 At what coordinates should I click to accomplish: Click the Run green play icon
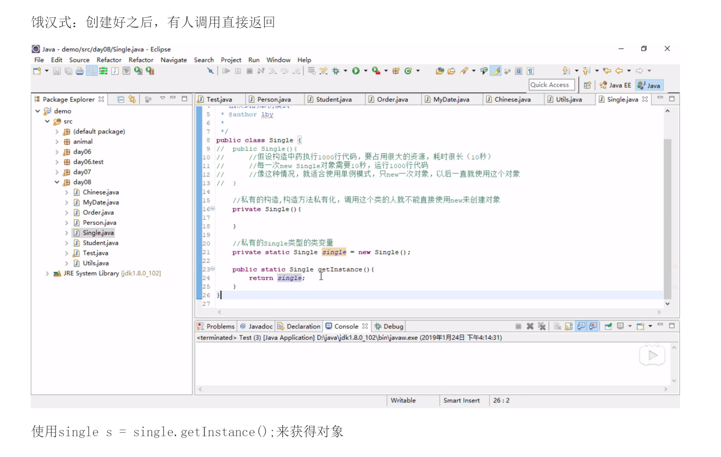(356, 71)
